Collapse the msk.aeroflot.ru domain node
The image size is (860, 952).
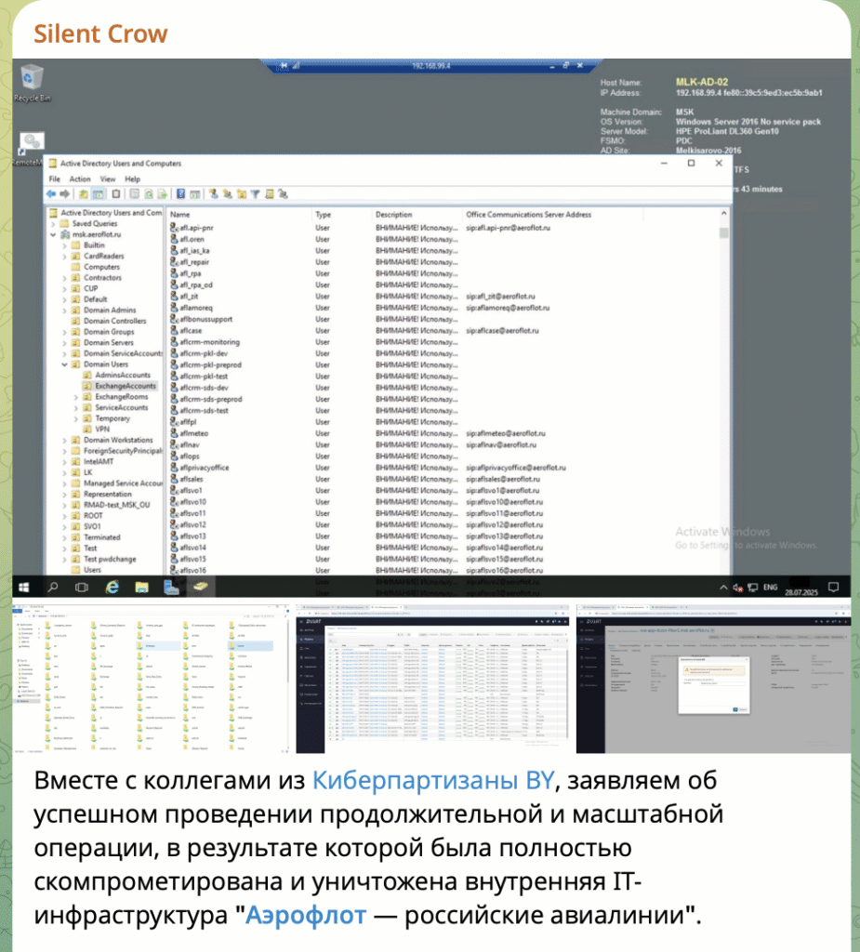tap(53, 234)
